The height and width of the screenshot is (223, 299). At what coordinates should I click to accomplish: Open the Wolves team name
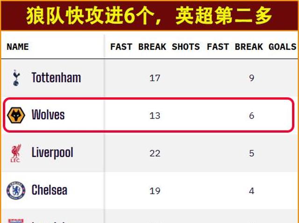tap(48, 115)
